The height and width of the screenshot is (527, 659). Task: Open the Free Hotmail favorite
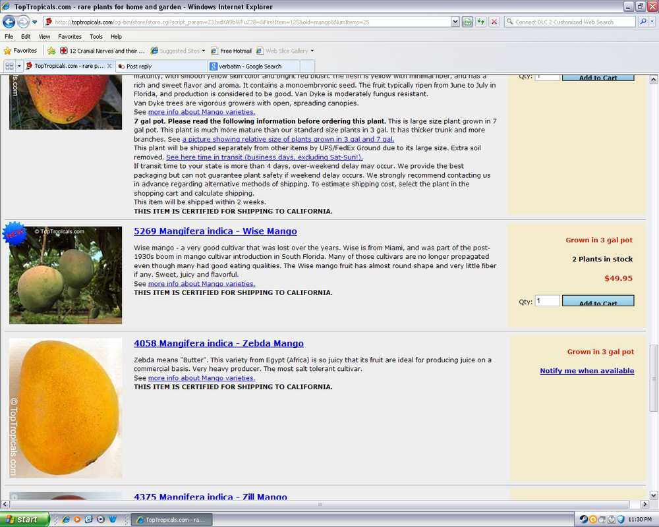(x=231, y=51)
